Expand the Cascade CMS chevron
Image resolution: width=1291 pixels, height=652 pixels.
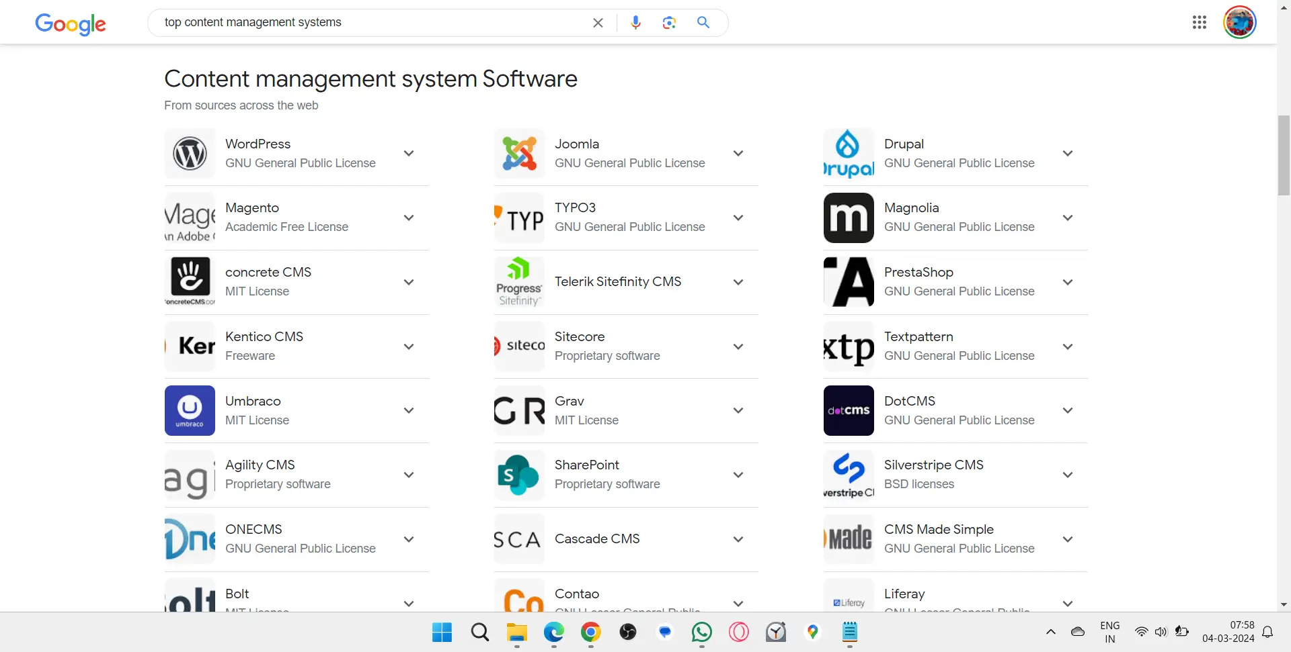click(738, 539)
